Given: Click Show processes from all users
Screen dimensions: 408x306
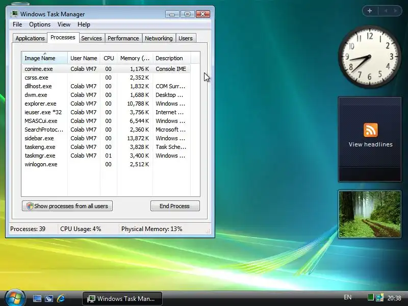Looking at the screenshot, I should click(67, 206).
